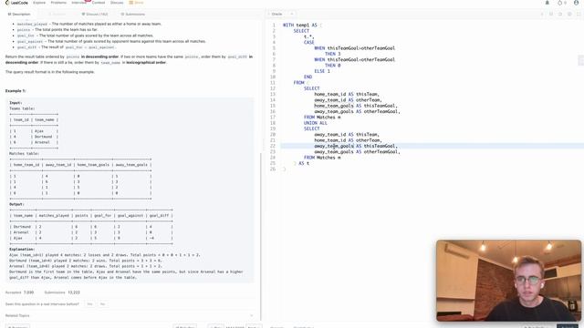Expand the Related Topics section
This screenshot has width=584, height=328.
coord(130,315)
